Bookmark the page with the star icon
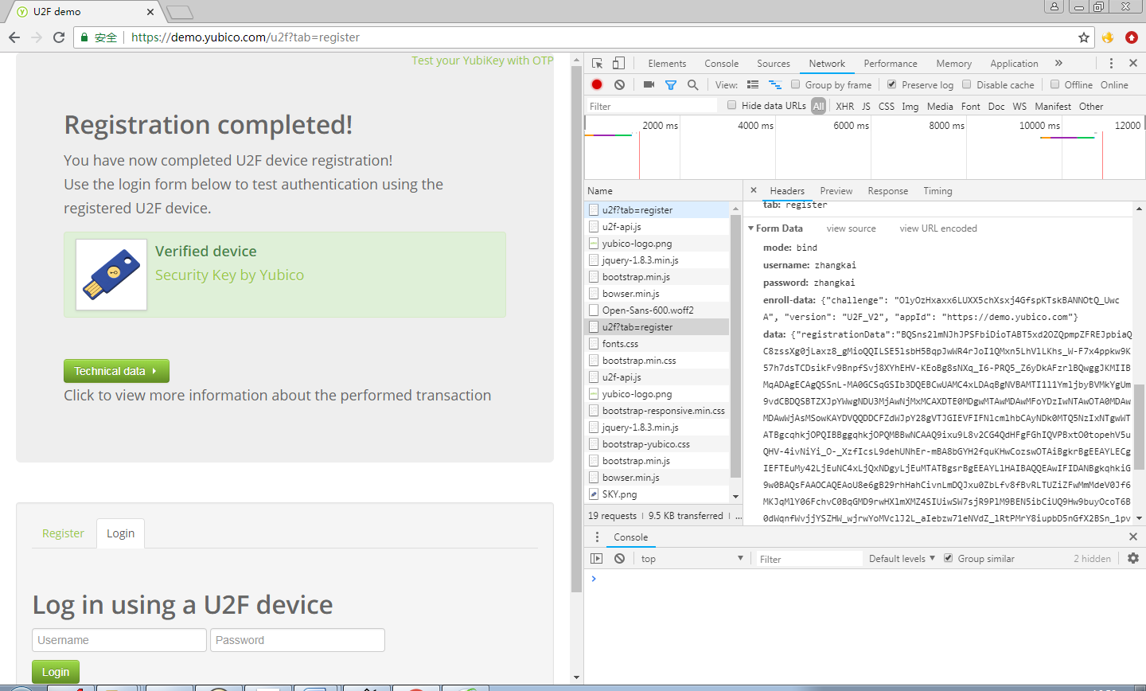Screen dimensions: 1146x691 [x=1083, y=37]
